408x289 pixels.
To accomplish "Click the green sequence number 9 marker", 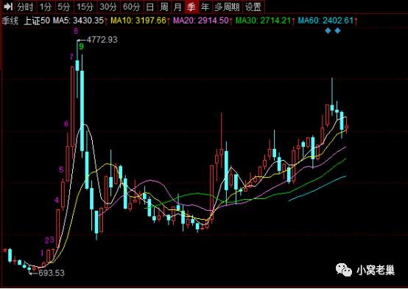I will pos(82,46).
